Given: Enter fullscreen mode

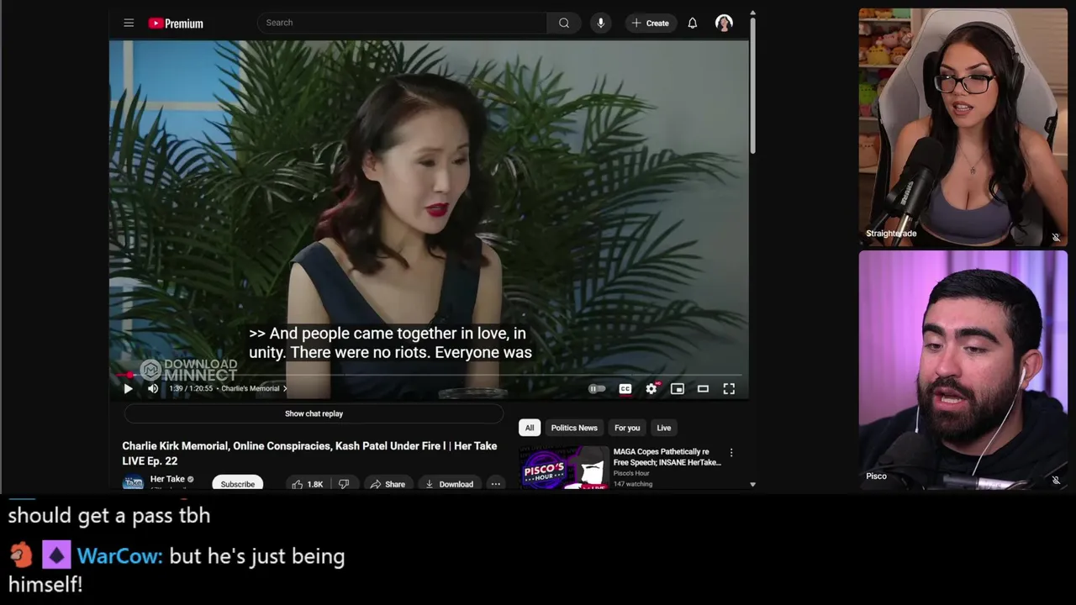Looking at the screenshot, I should [x=729, y=388].
